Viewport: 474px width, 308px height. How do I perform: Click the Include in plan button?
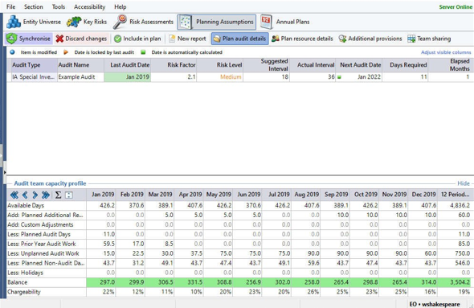[137, 39]
